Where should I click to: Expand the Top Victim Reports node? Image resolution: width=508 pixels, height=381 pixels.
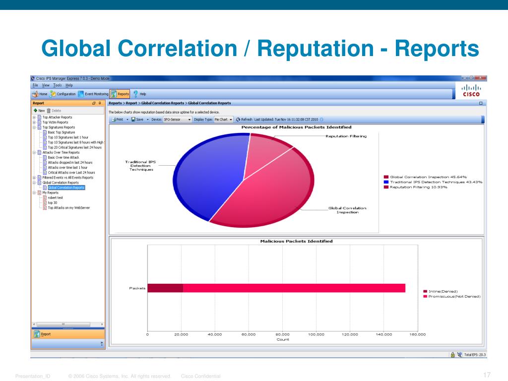(x=34, y=123)
